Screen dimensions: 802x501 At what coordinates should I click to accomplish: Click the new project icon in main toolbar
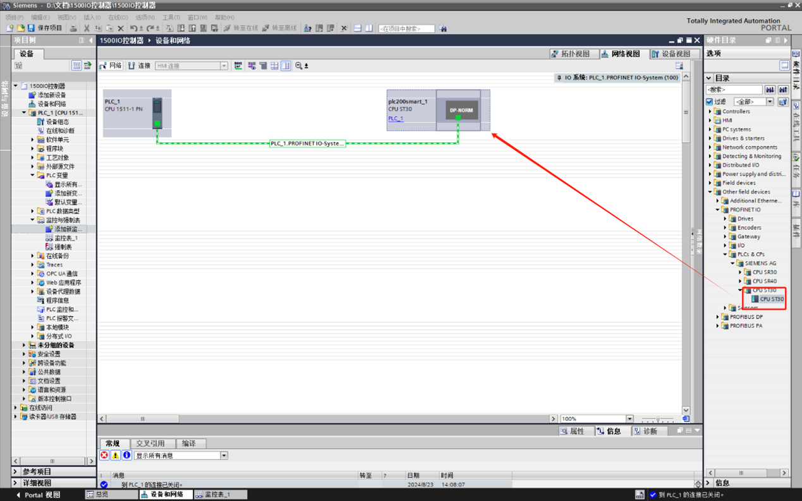[x=9, y=28]
